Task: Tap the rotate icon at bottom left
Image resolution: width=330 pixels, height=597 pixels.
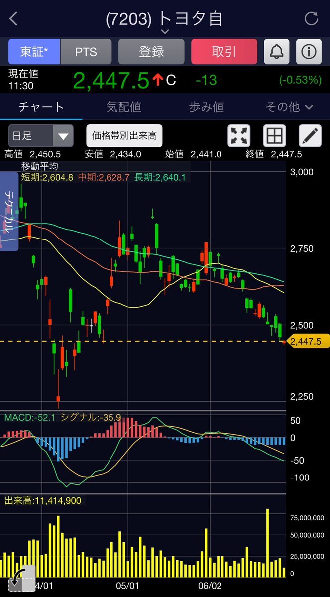Action: point(22,578)
